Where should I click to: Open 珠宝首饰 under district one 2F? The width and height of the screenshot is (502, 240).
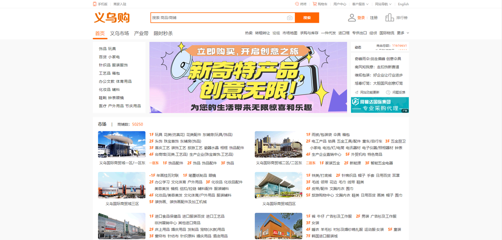coord(171,141)
